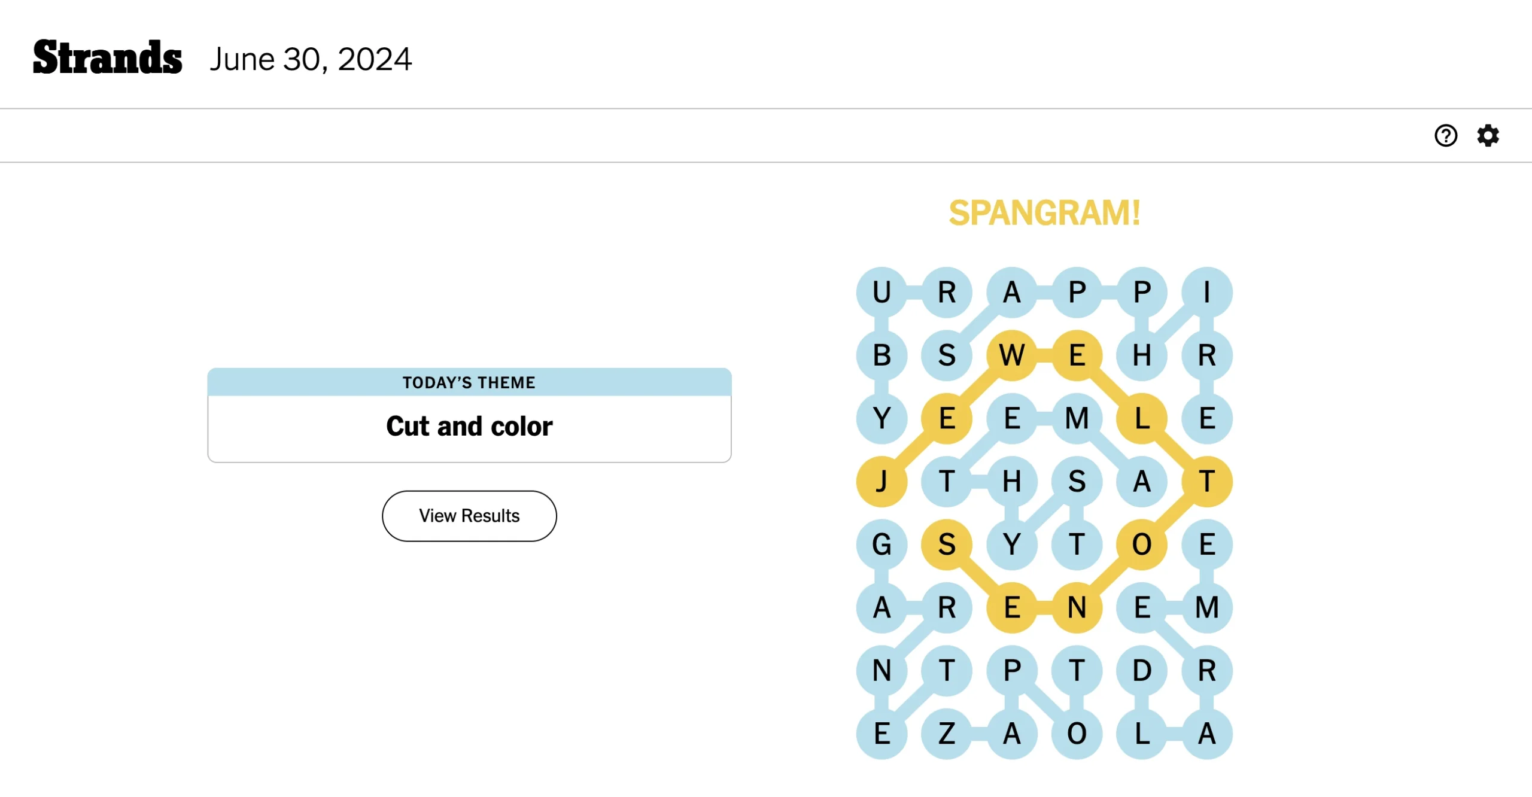Click the yellow N letter tile
1532x797 pixels.
(x=1077, y=607)
